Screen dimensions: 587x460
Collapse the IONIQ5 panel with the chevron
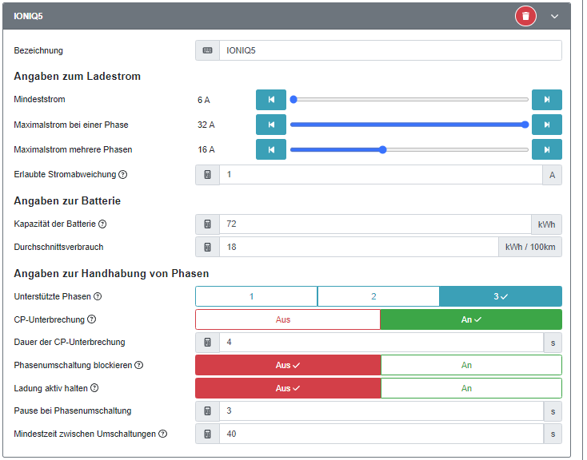pyautogui.click(x=554, y=16)
